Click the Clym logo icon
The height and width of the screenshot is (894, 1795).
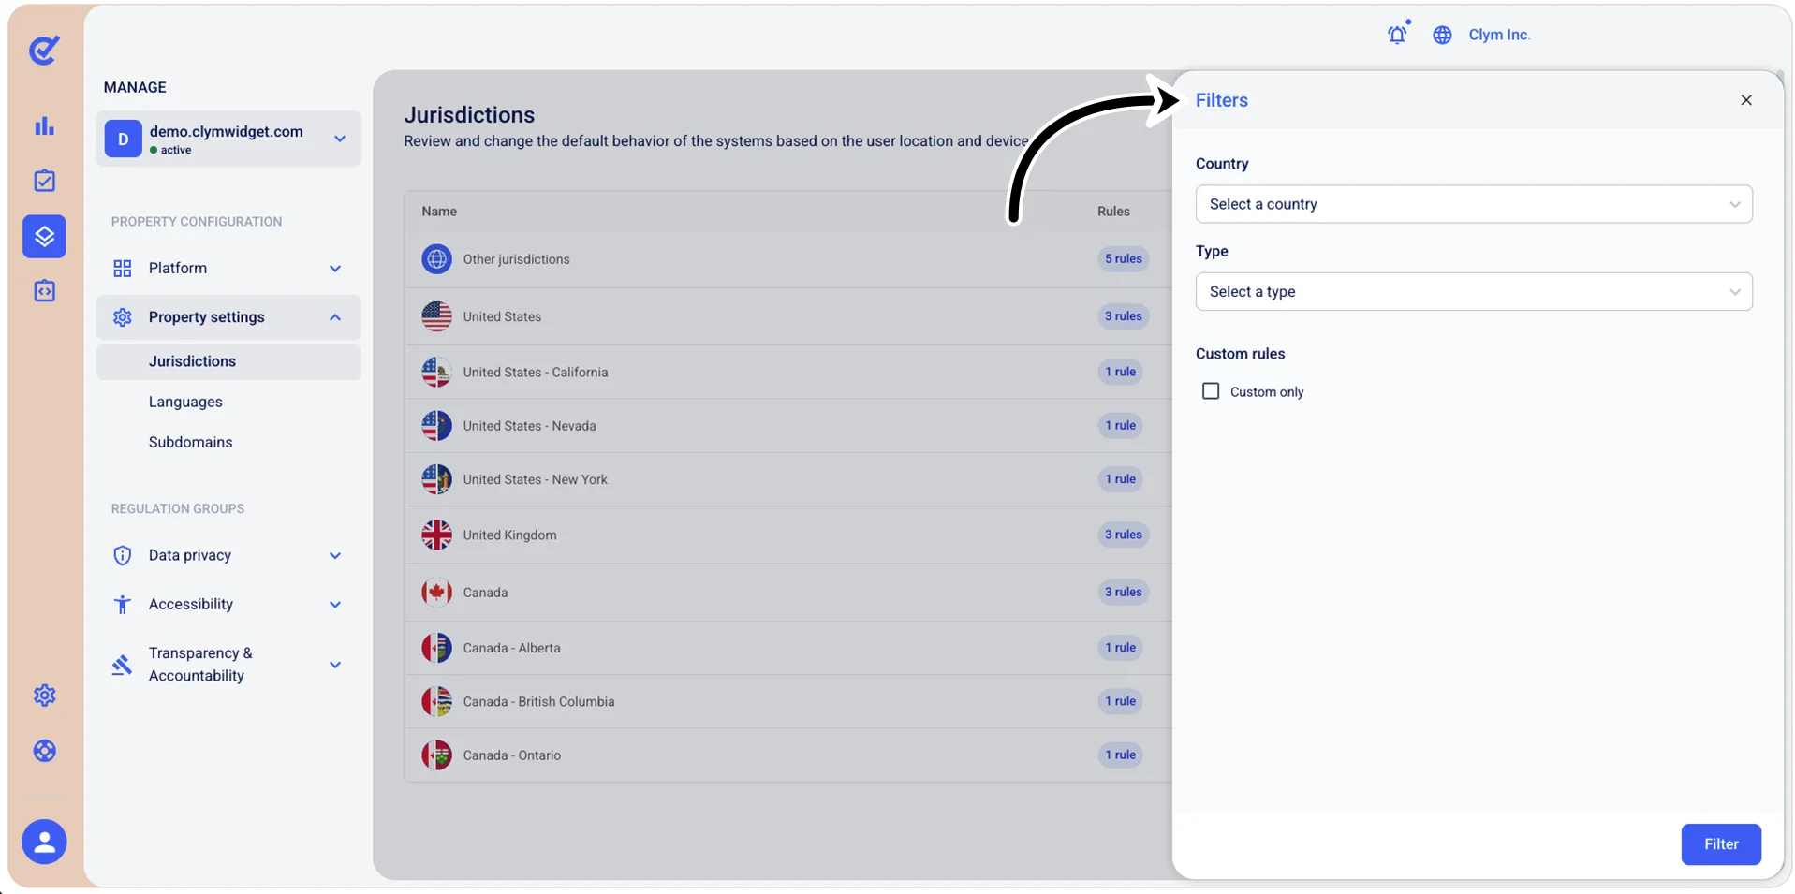44,50
